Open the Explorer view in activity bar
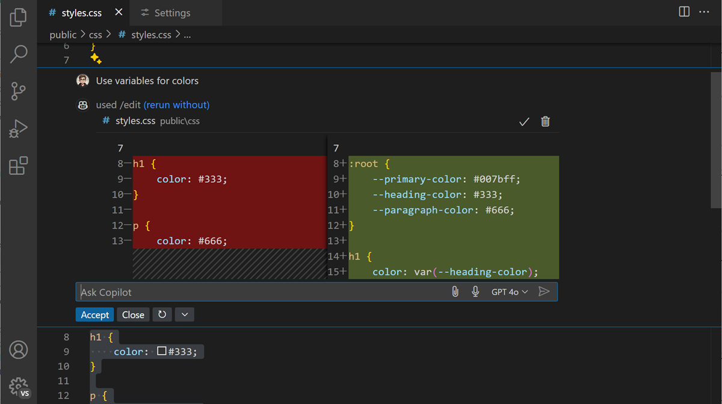The image size is (722, 404). point(19,17)
